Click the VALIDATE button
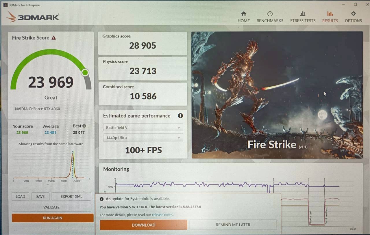This screenshot has width=370, height=235. 51,207
